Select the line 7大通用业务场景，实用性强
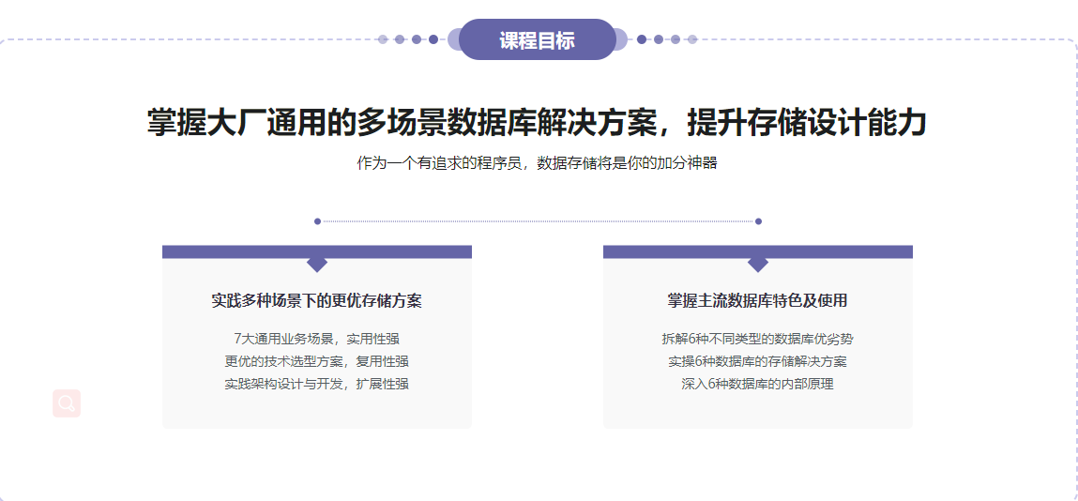 click(x=317, y=339)
